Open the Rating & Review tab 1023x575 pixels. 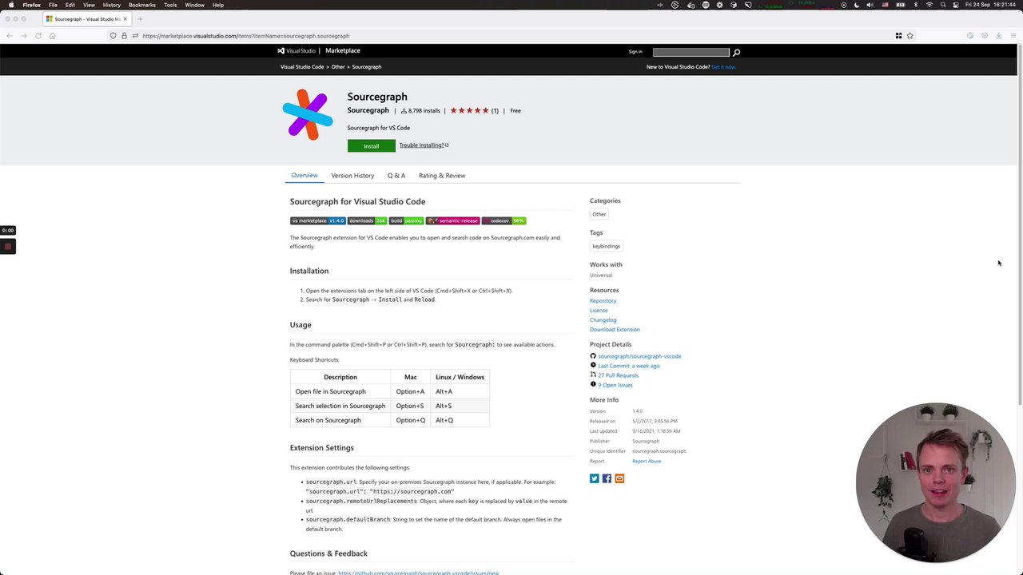click(x=442, y=176)
